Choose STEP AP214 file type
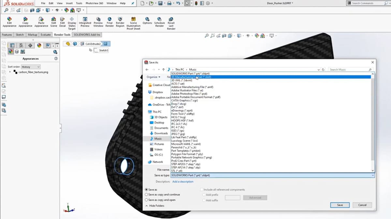 tap(186, 167)
